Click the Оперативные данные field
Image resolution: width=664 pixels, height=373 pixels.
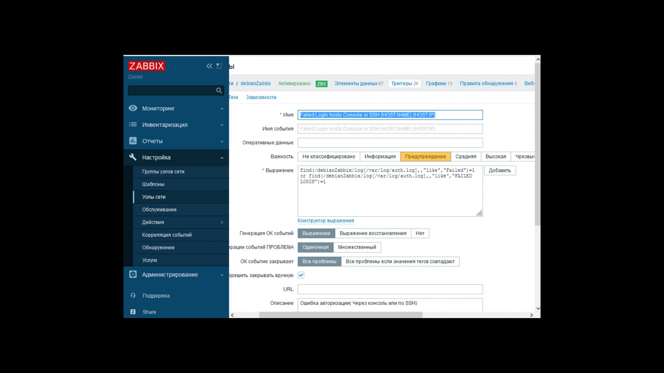(x=390, y=143)
